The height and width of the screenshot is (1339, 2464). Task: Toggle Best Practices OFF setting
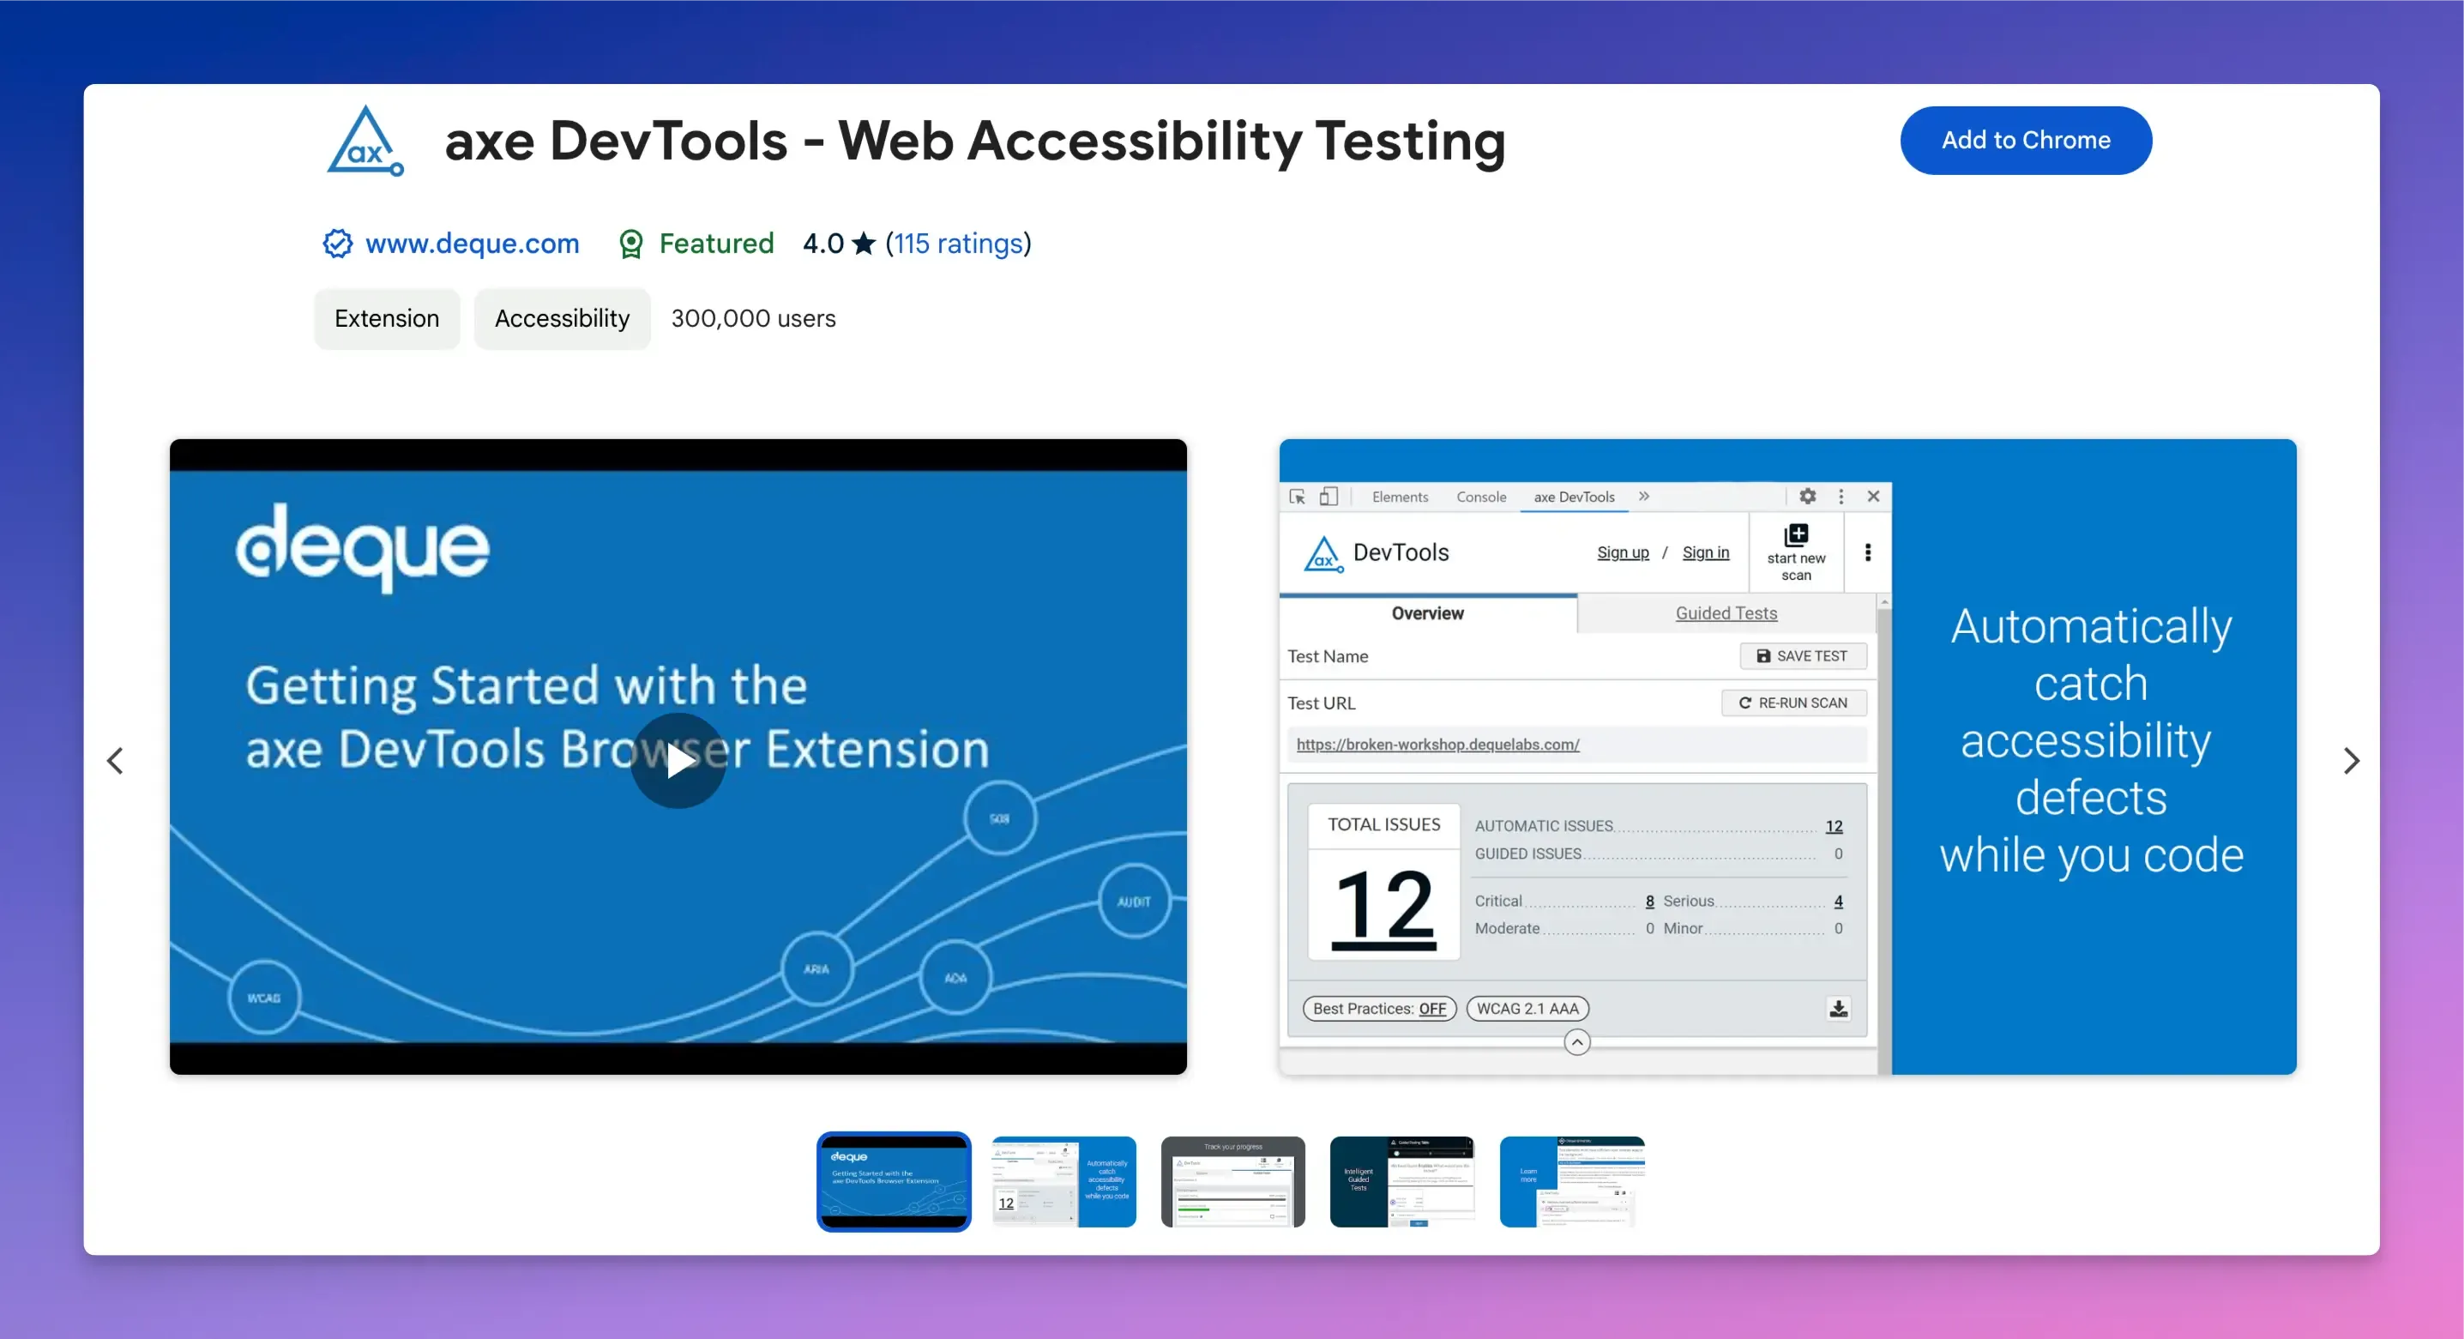1378,1008
